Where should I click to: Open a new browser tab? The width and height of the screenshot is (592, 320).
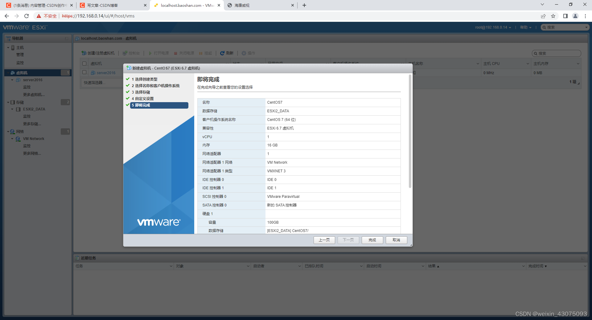click(x=304, y=5)
